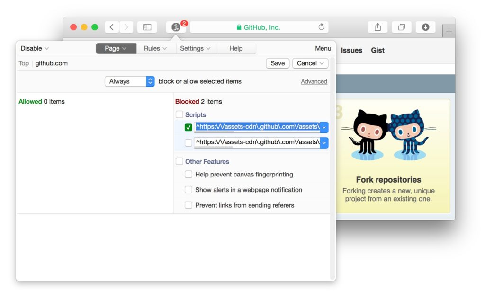The image size is (485, 299).
Task: Save the selected rules
Action: pyautogui.click(x=278, y=63)
